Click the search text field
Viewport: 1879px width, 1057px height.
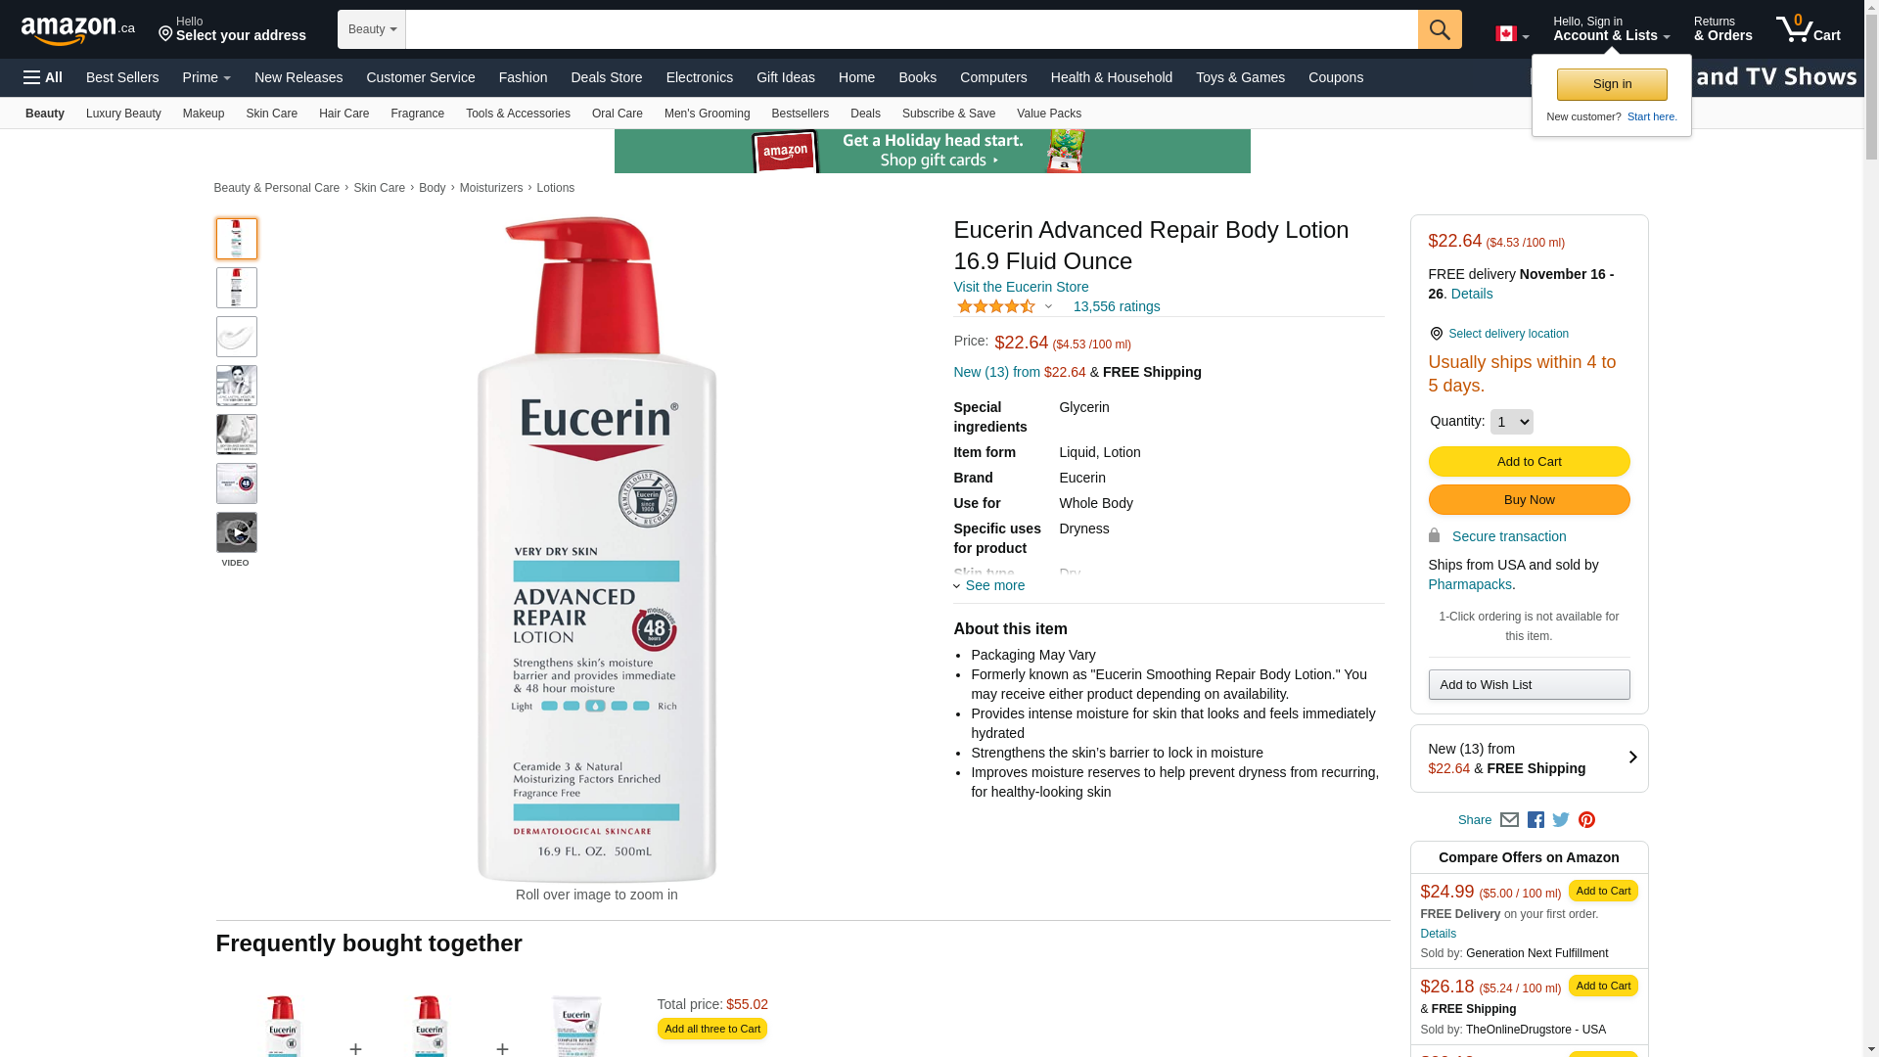[x=911, y=29]
